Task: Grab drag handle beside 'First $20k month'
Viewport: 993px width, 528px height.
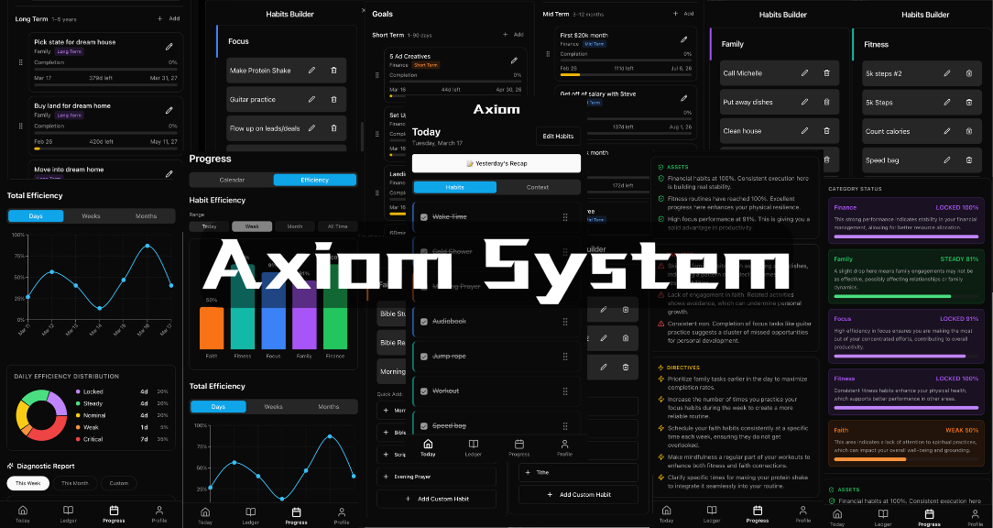Action: (x=547, y=55)
